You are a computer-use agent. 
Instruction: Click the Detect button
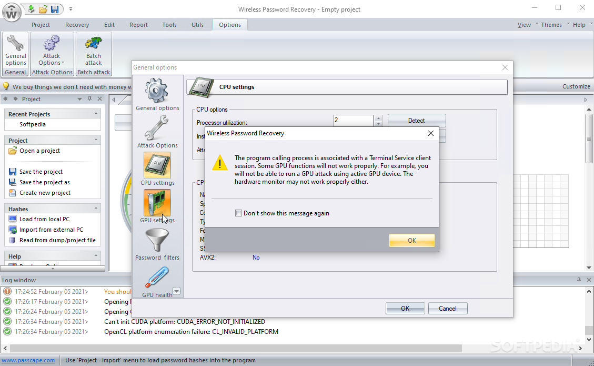pyautogui.click(x=416, y=121)
